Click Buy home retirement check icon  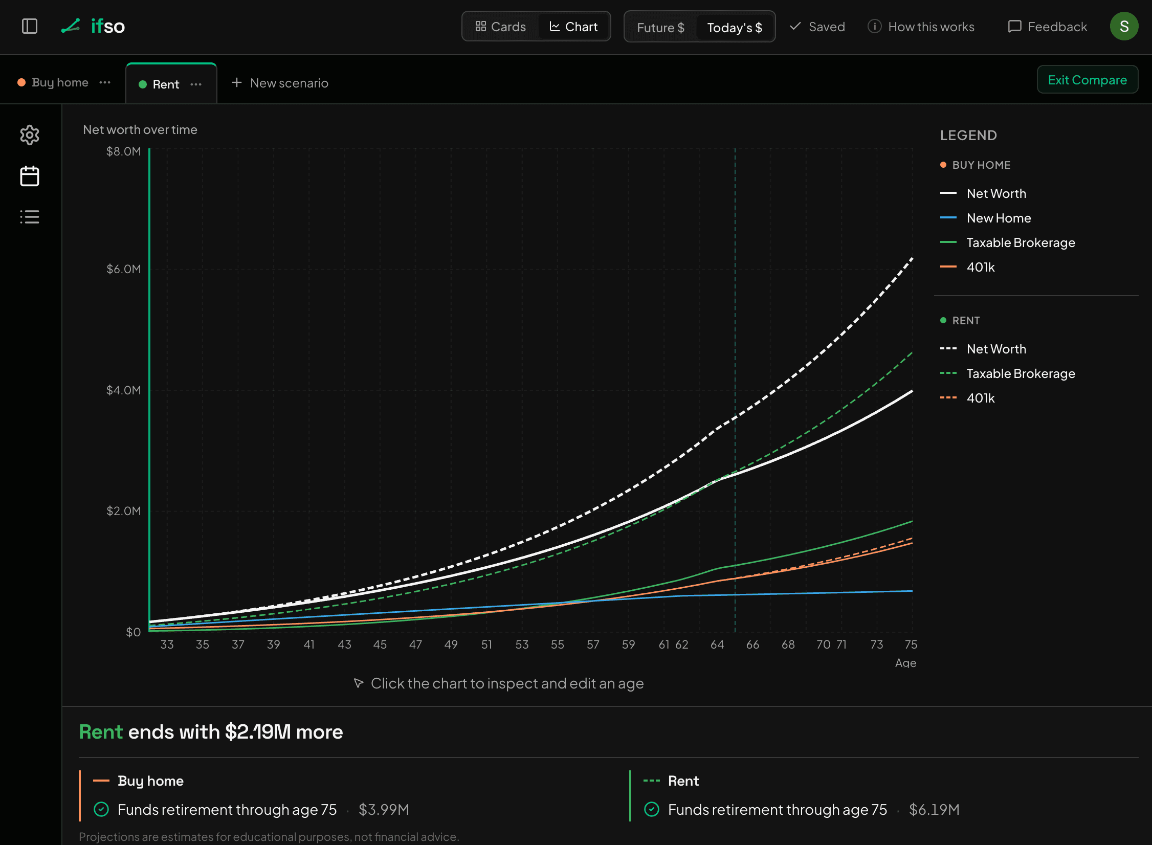(101, 809)
